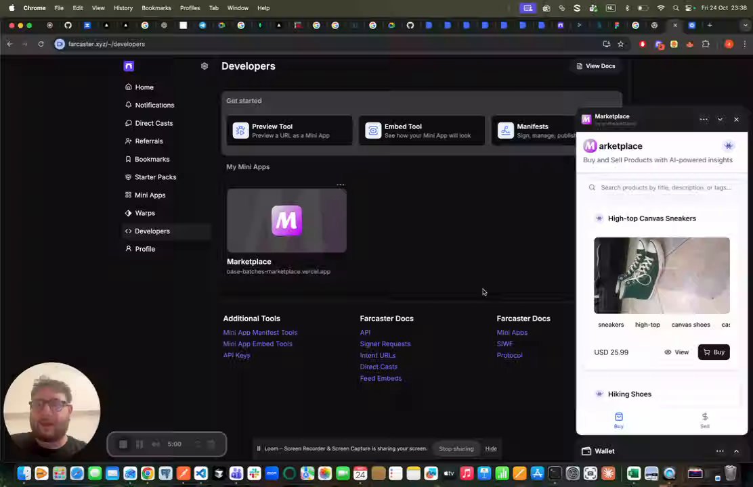Bookmark the page with the star icon

tap(620, 44)
